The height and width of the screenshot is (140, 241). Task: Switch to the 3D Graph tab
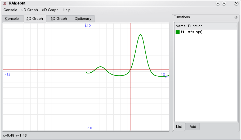pos(59,19)
